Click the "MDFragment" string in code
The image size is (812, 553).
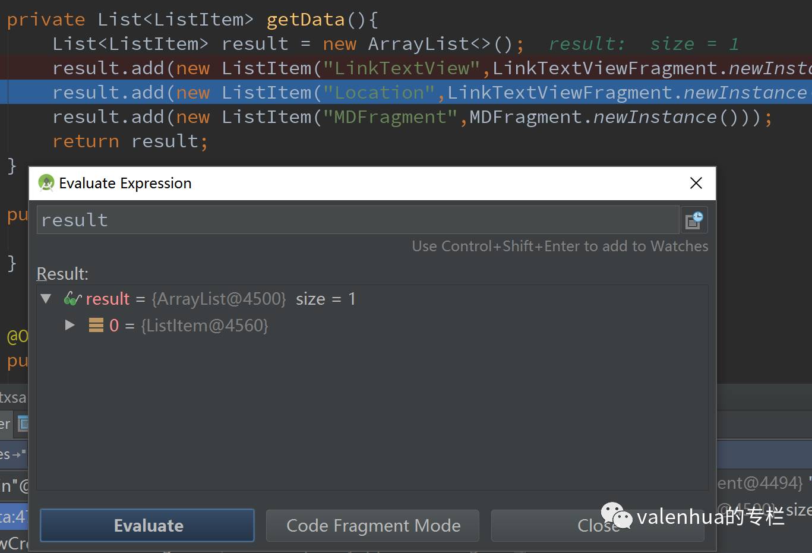pos(390,117)
